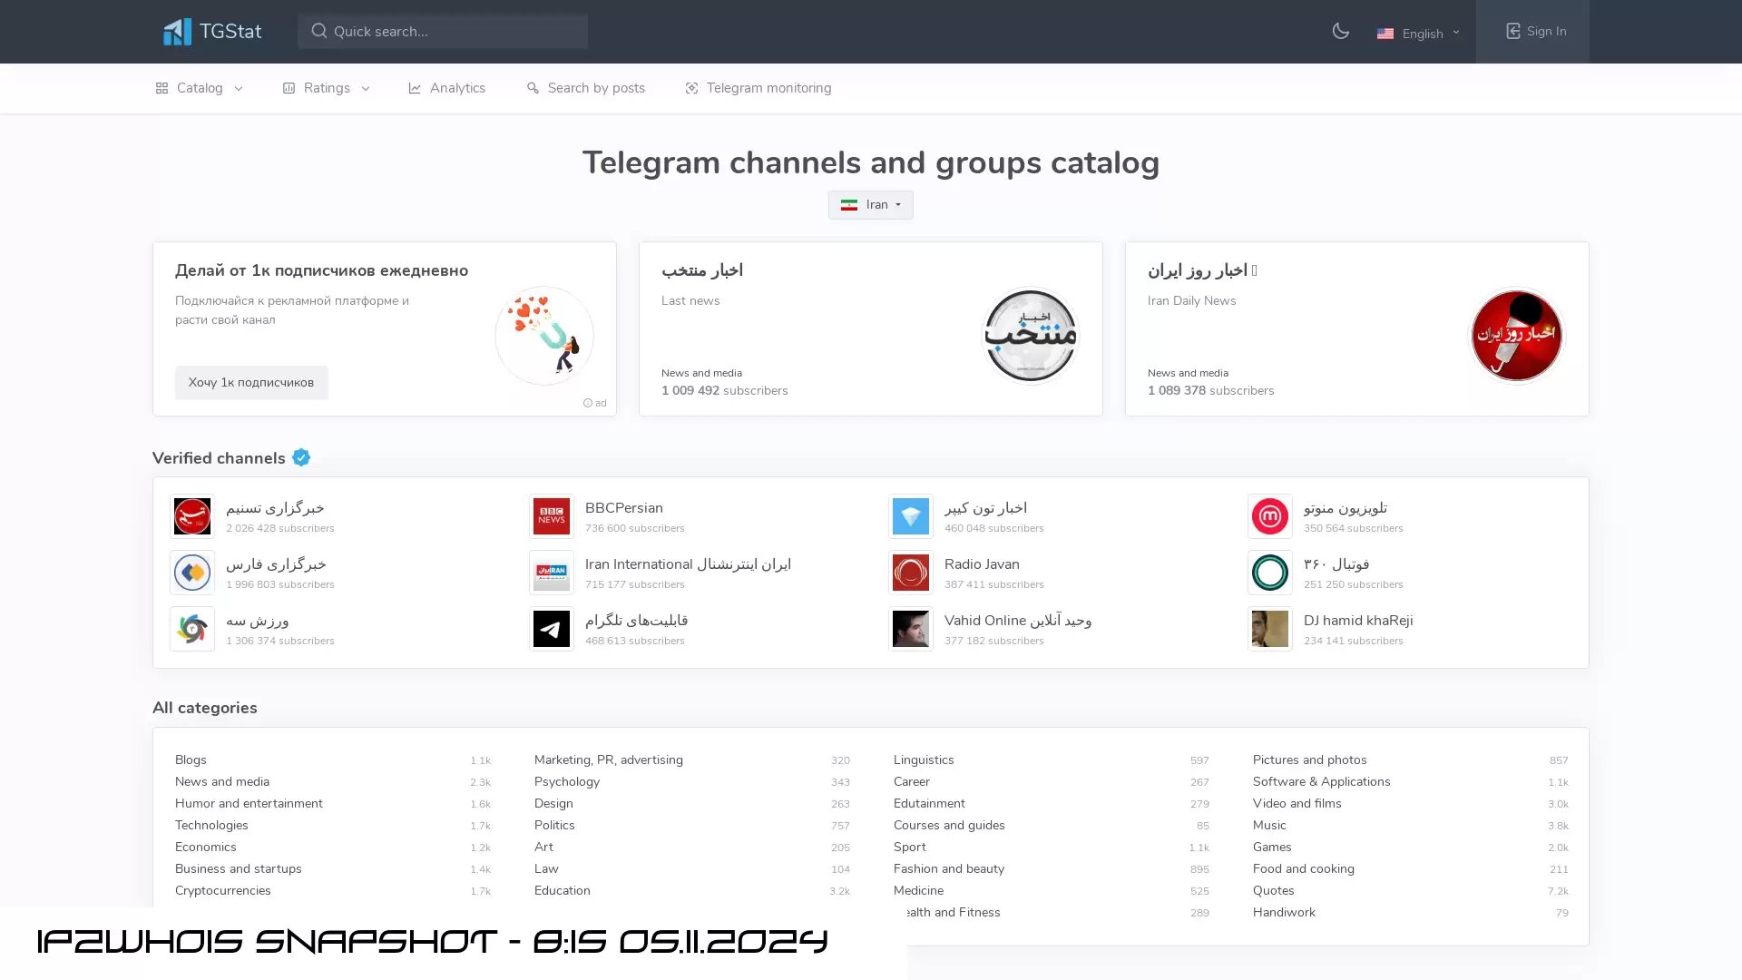
Task: Click the Ratings bar chart icon
Action: point(289,87)
